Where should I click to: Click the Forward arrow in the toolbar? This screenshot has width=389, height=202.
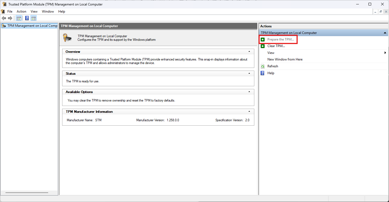pos(10,18)
